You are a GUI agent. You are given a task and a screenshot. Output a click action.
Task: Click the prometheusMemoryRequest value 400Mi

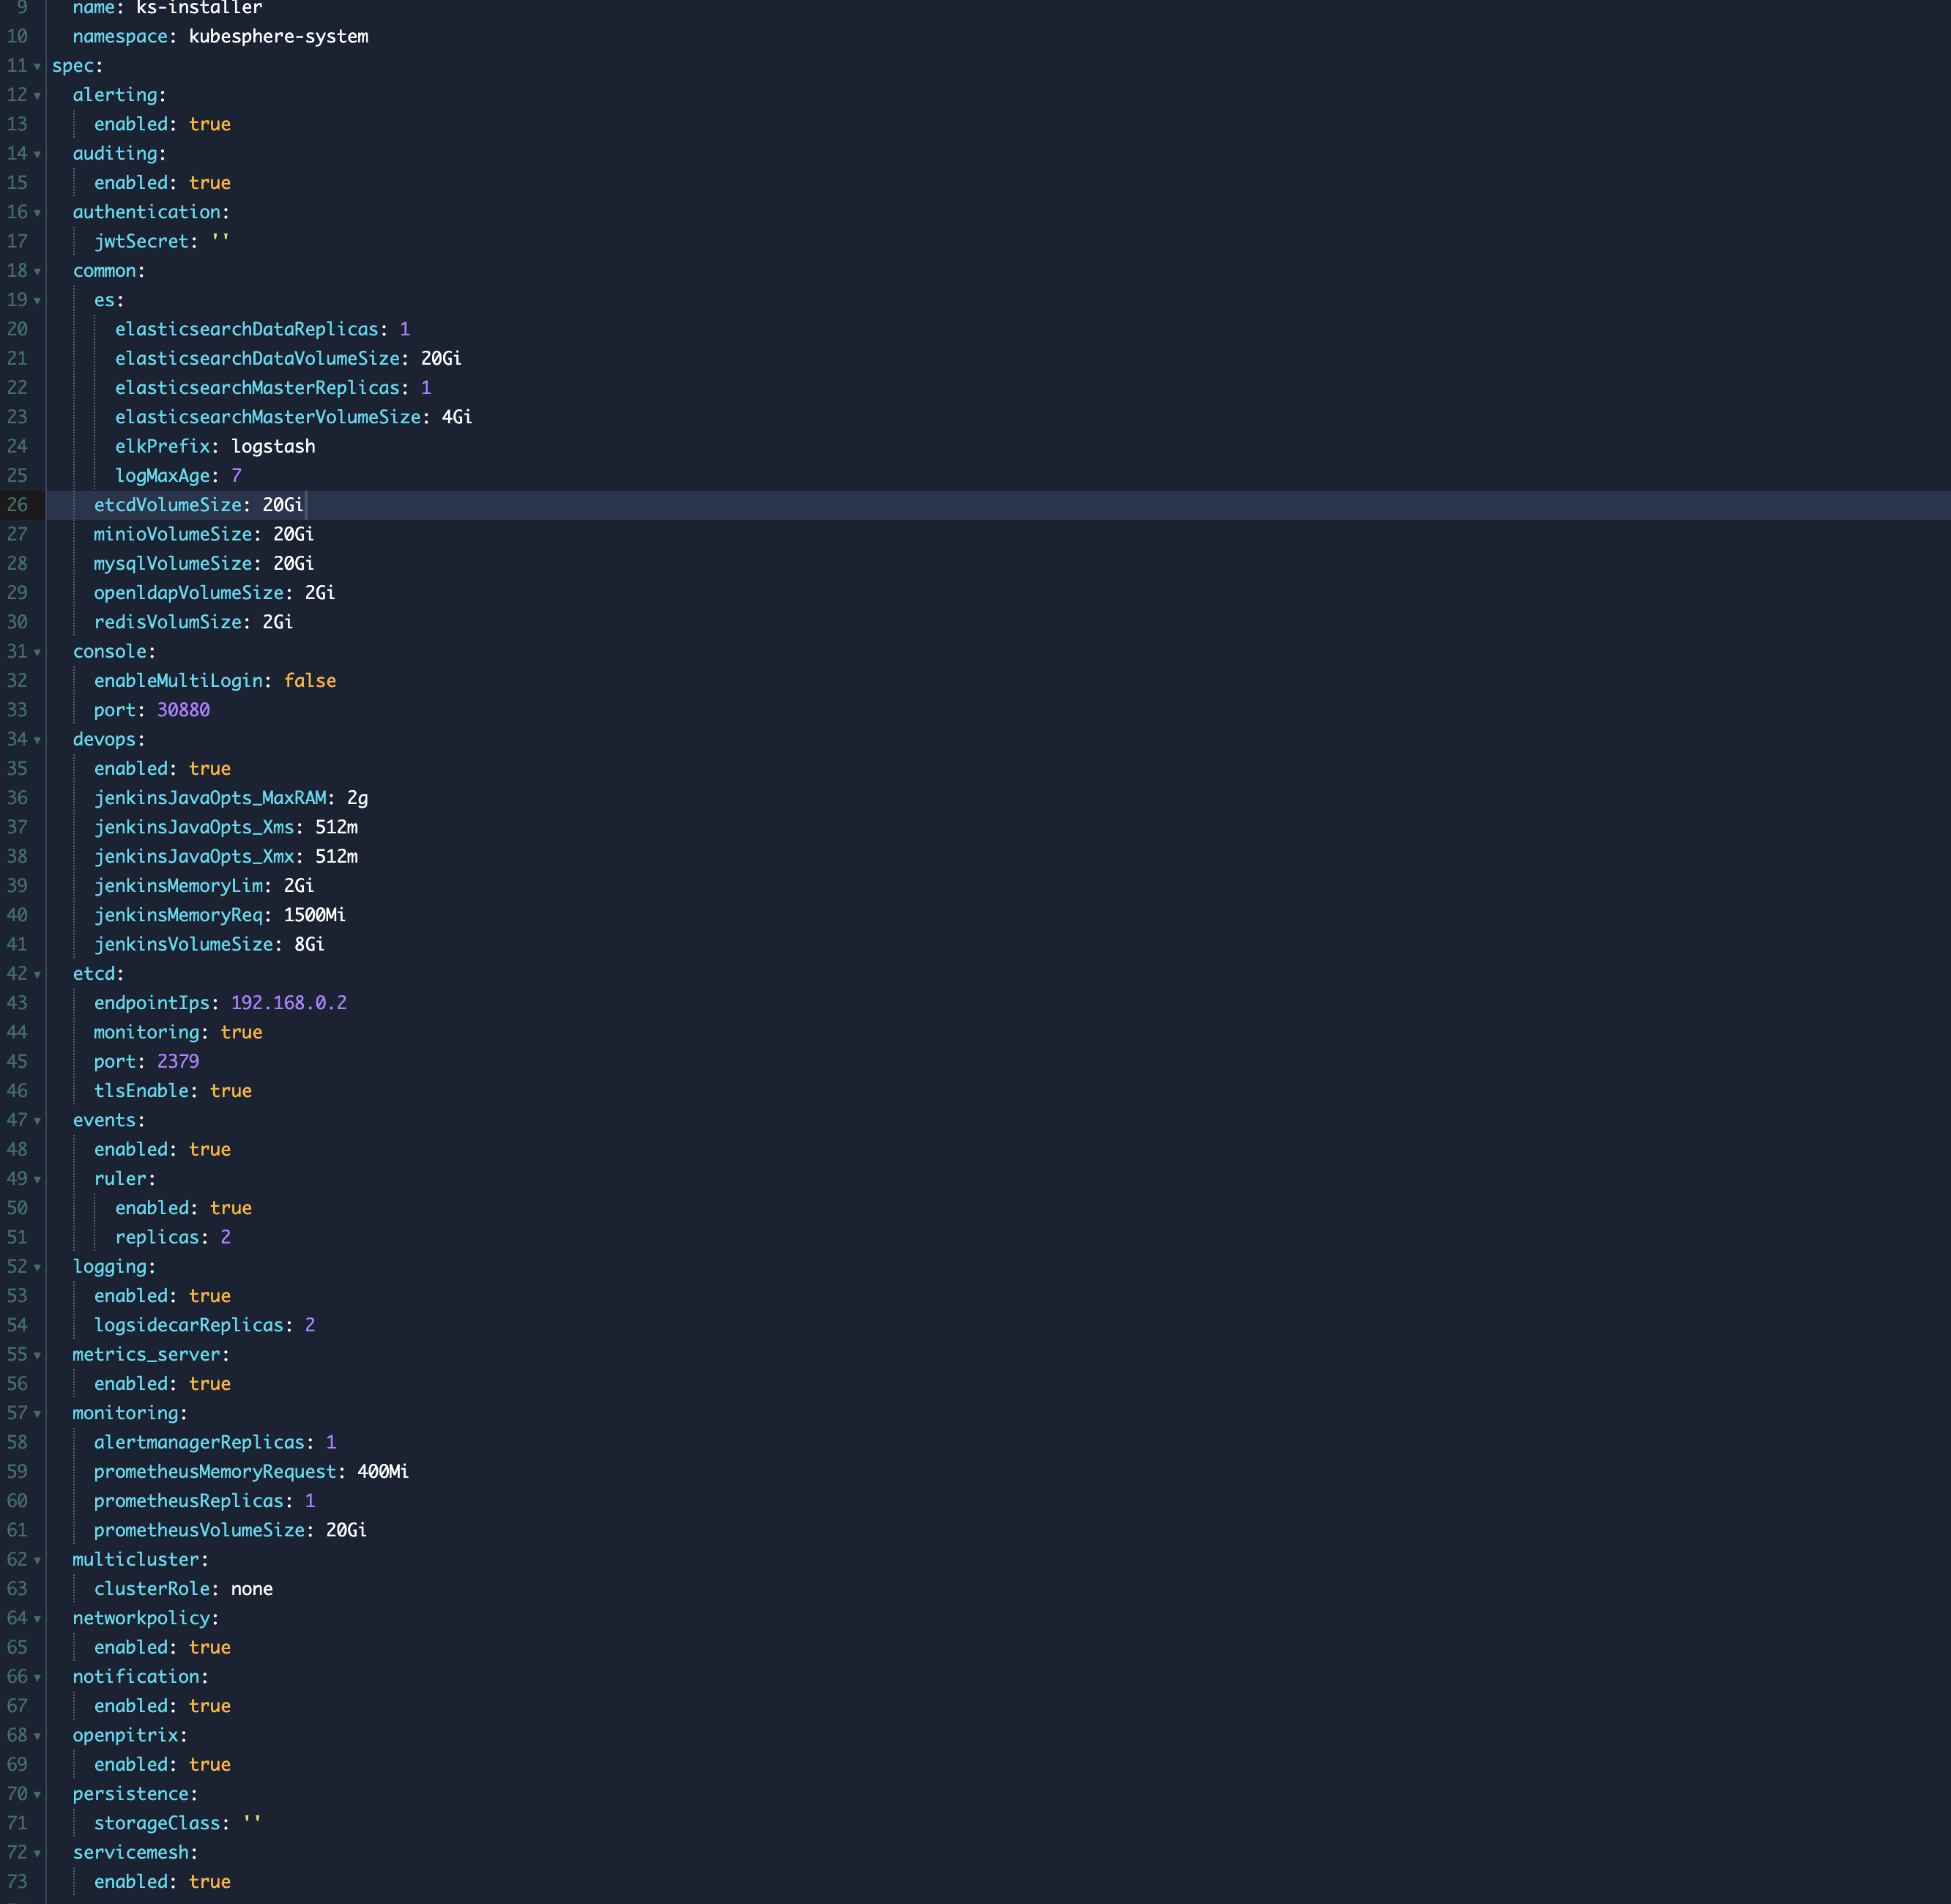coord(383,1472)
